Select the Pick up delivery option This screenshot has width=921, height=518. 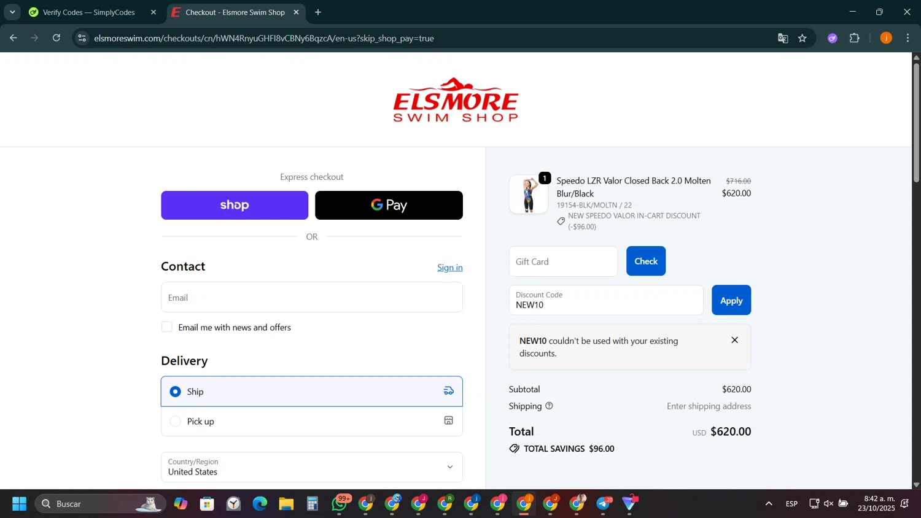coord(312,421)
